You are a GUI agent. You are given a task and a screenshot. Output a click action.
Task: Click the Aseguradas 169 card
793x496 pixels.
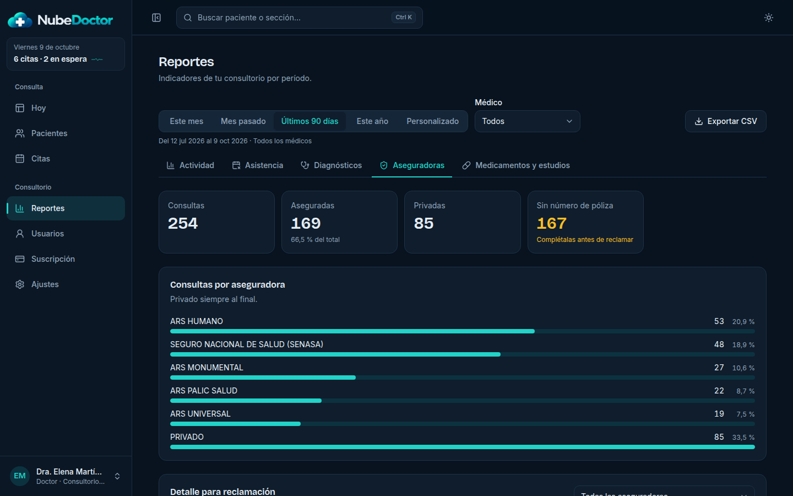tap(339, 222)
